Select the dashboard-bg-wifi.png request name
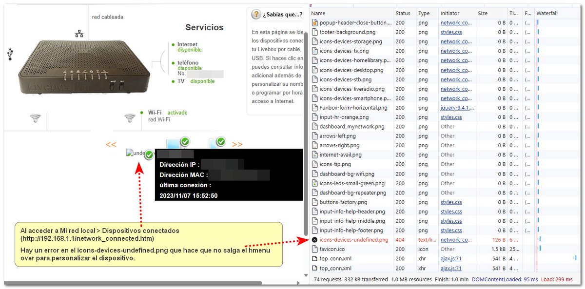The height and width of the screenshot is (289, 585). tap(347, 173)
